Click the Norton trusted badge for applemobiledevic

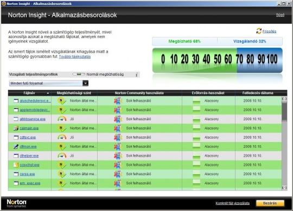(62, 110)
